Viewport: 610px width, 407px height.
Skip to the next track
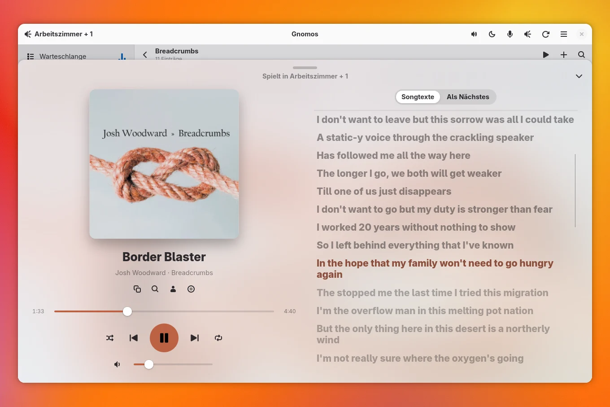coord(195,338)
